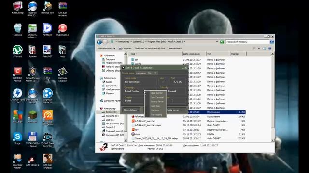The height and width of the screenshot is (173, 309).
Task: Open the Компьютер desktop icon
Action: point(17,8)
